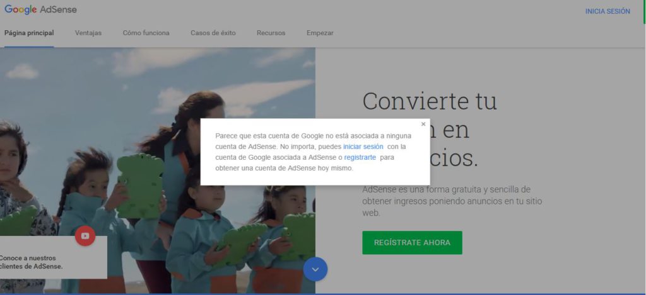This screenshot has height=295, width=646.
Task: Open the Conoce a nuestros clientes card
Action: 54,257
